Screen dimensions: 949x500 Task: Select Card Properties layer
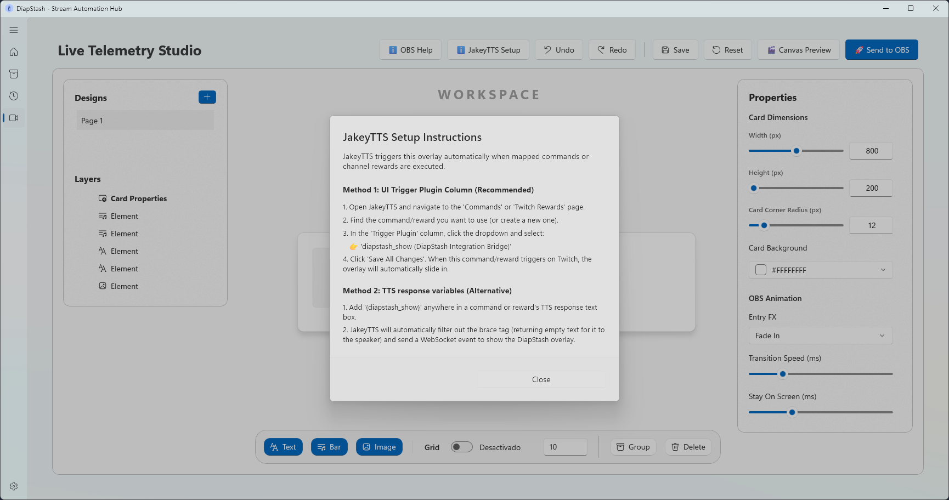[x=138, y=198]
